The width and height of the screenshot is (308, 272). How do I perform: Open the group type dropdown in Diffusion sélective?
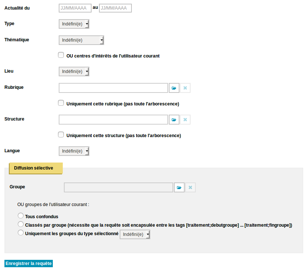(135, 234)
